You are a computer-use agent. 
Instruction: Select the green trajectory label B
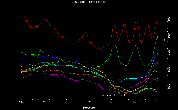pos(157,37)
